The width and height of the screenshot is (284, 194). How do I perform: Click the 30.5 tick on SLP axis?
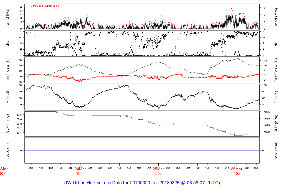click(x=19, y=115)
